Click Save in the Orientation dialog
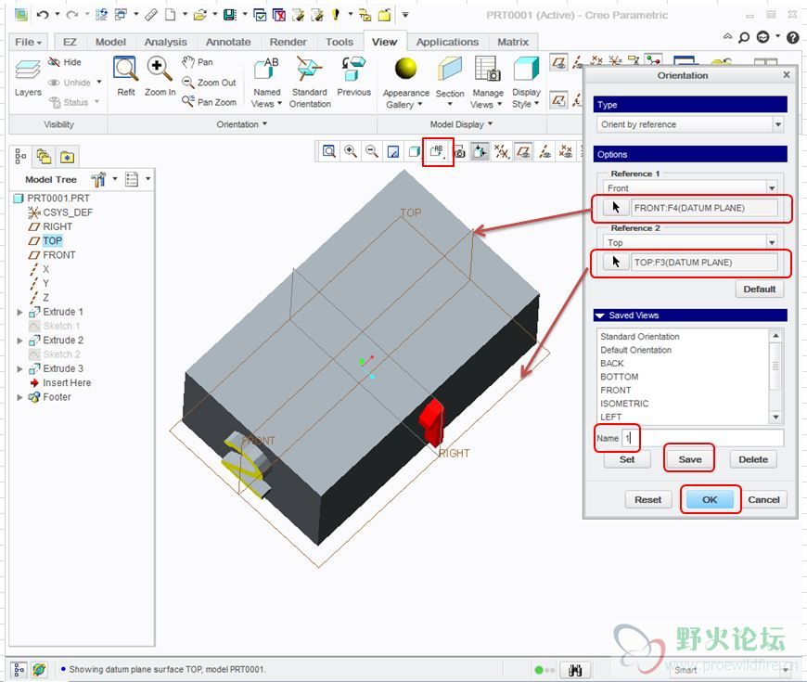Screen dimensions: 807x682 (x=689, y=459)
